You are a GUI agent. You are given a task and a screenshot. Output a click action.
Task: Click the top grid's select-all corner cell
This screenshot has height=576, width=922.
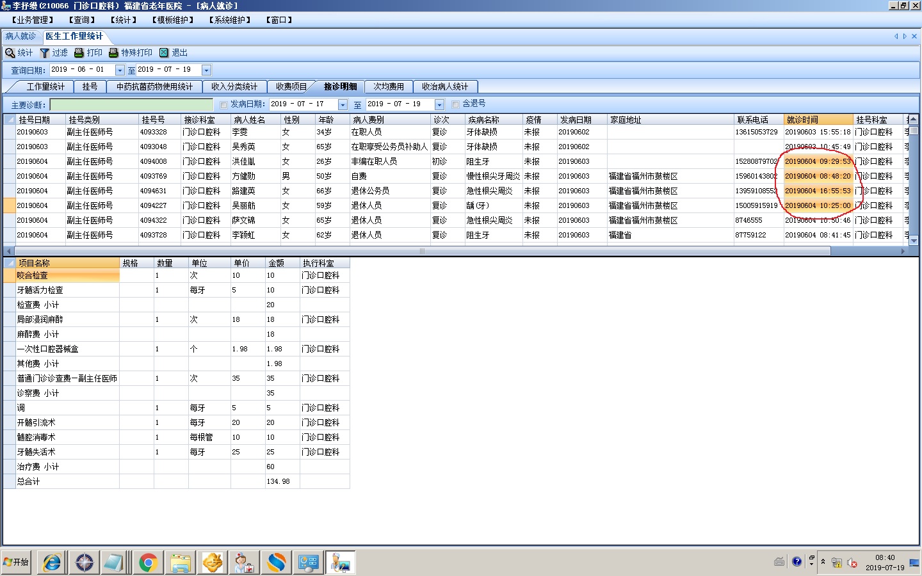(x=9, y=120)
